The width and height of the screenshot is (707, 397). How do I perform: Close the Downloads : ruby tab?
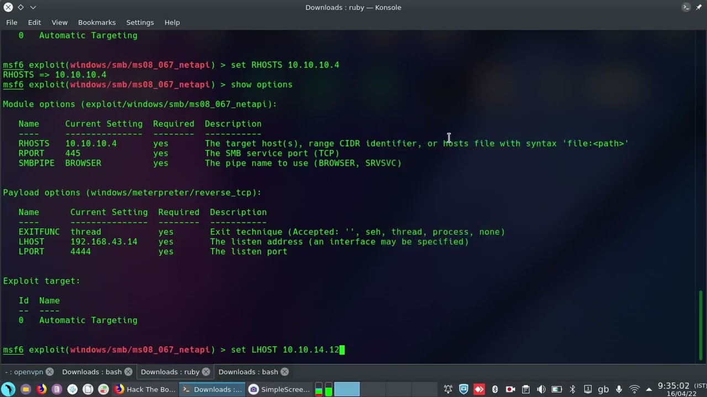point(206,372)
